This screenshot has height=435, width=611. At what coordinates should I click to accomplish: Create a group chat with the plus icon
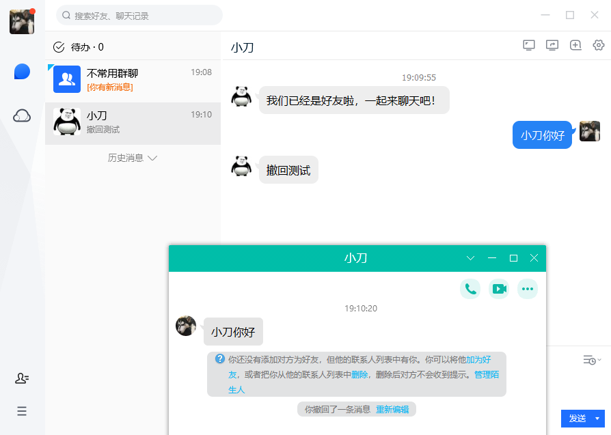coord(575,44)
